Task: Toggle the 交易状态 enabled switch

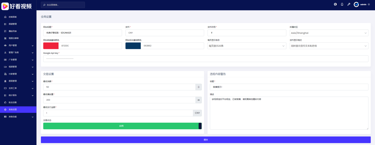Action: [x=122, y=126]
